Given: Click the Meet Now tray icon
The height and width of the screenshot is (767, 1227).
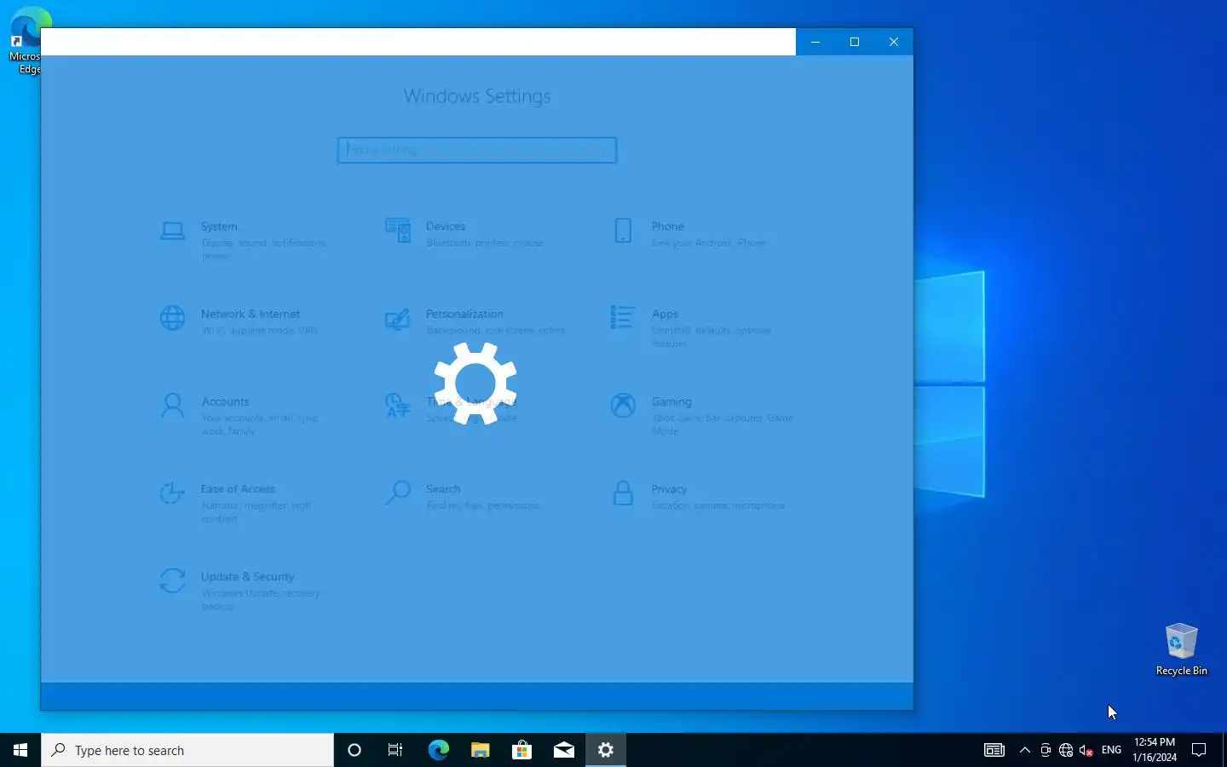Looking at the screenshot, I should click(x=1046, y=750).
